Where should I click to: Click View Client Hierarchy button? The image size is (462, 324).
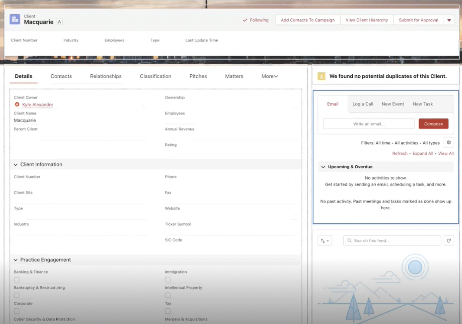tap(367, 20)
